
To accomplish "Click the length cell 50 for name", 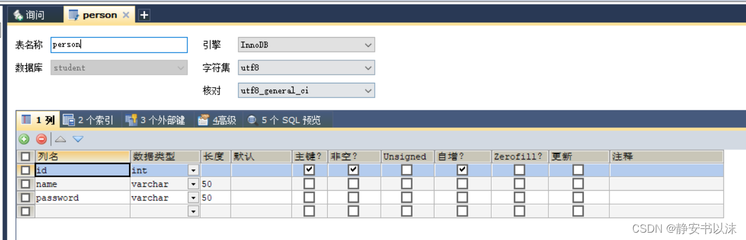I will tap(216, 184).
